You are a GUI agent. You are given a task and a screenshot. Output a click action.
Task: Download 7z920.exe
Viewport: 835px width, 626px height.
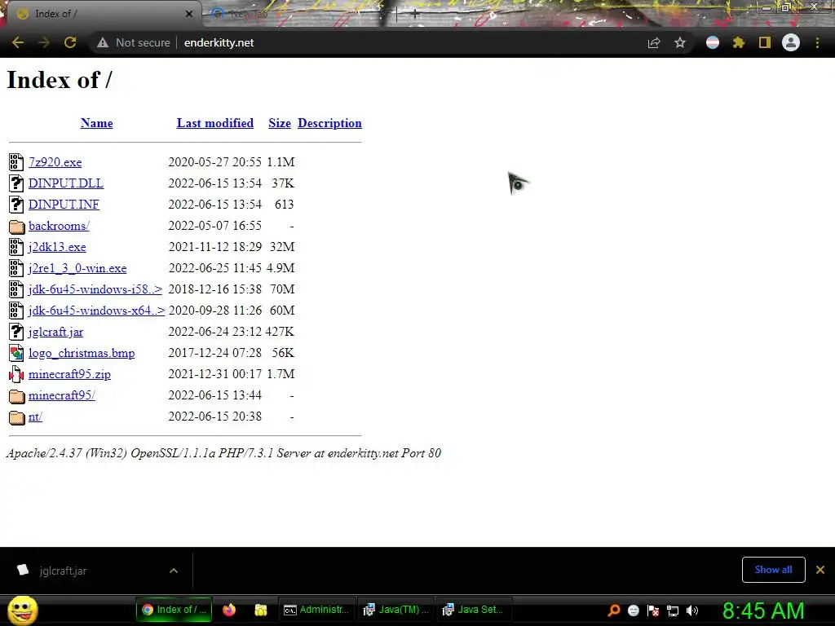55,162
